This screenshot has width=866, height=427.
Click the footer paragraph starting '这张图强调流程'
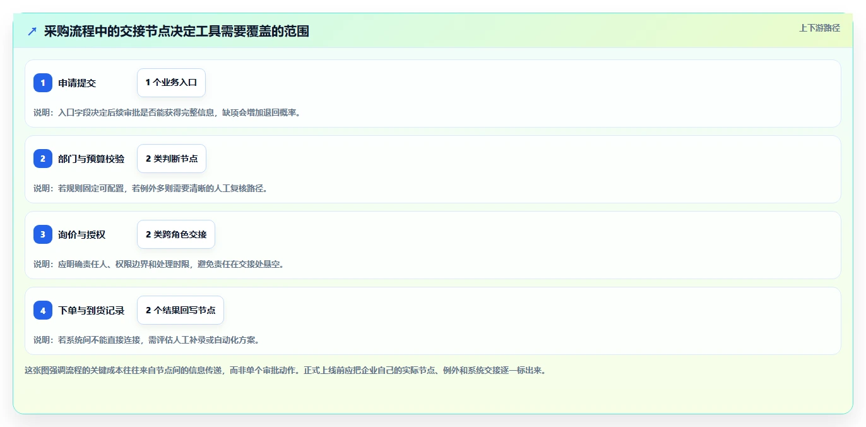[x=285, y=370]
